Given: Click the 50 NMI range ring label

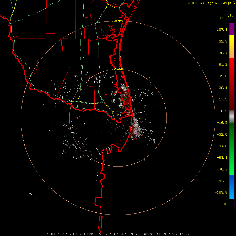Looking at the screenshot, I should point(118,69).
